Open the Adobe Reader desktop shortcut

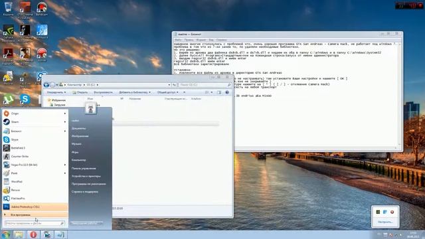(8, 56)
